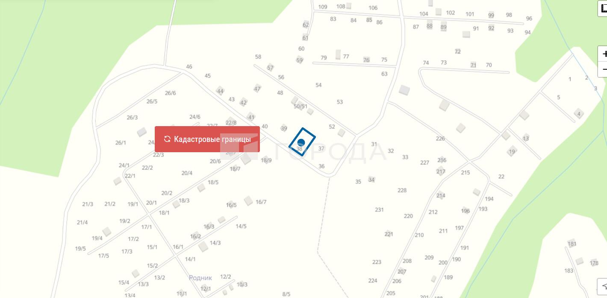Zoom out with the minus button
The width and height of the screenshot is (607, 298).
(603, 69)
